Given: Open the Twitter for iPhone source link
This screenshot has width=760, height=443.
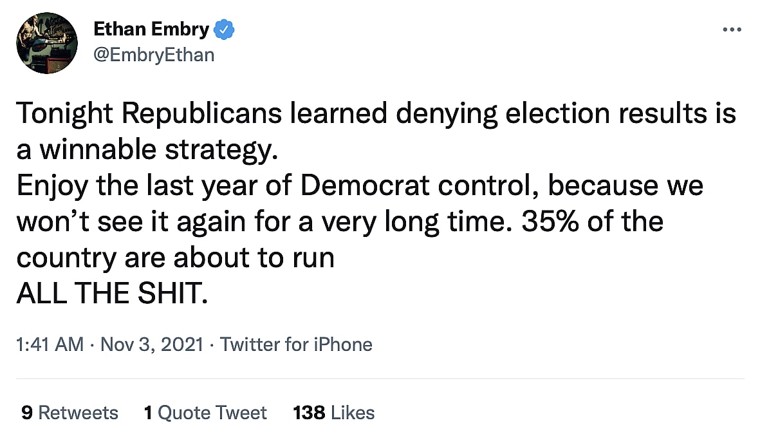Looking at the screenshot, I should pos(296,344).
